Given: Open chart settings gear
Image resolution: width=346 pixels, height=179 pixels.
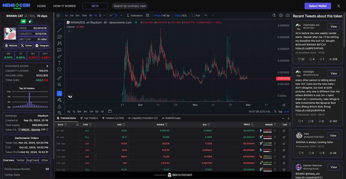Looking at the screenshot, I should pyautogui.click(x=281, y=15).
